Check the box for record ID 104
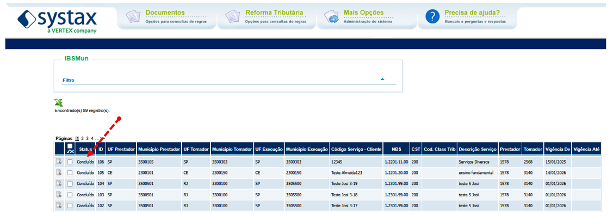Image resolution: width=613 pixels, height=217 pixels. click(70, 183)
